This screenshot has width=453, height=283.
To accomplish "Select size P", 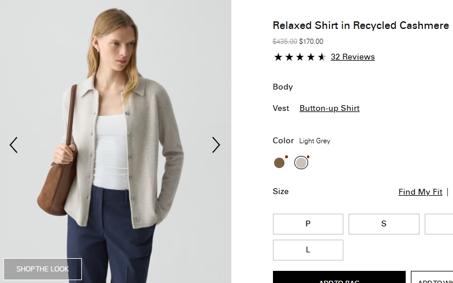I will [x=308, y=224].
